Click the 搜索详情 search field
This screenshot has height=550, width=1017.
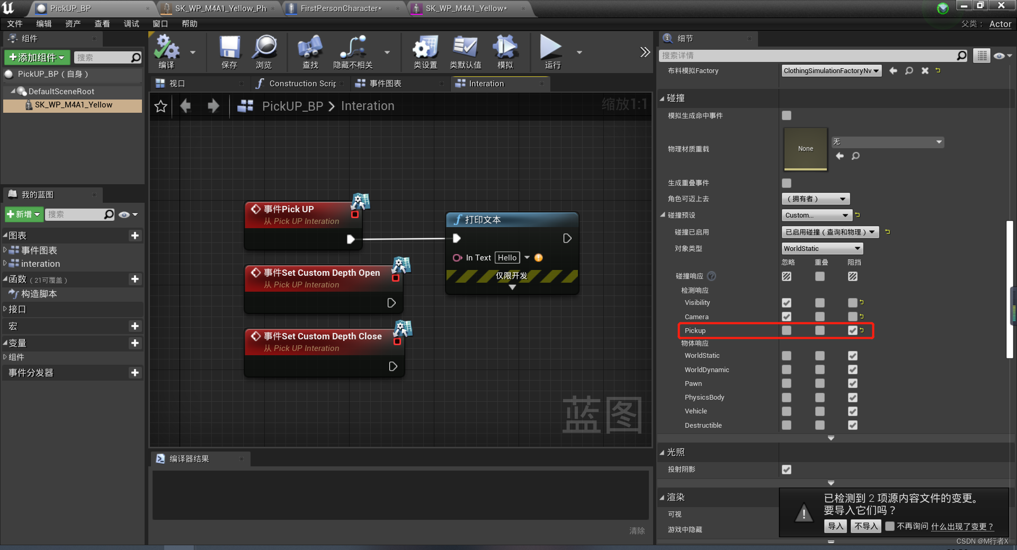[x=813, y=56]
